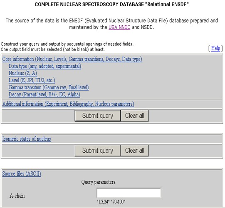Expand Level (E, JPI, T1/2, etc.) fields
This screenshot has width=225, height=208.
tap(32, 80)
